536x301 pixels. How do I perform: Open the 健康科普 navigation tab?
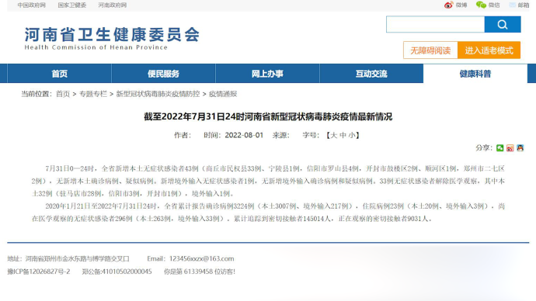click(x=475, y=74)
